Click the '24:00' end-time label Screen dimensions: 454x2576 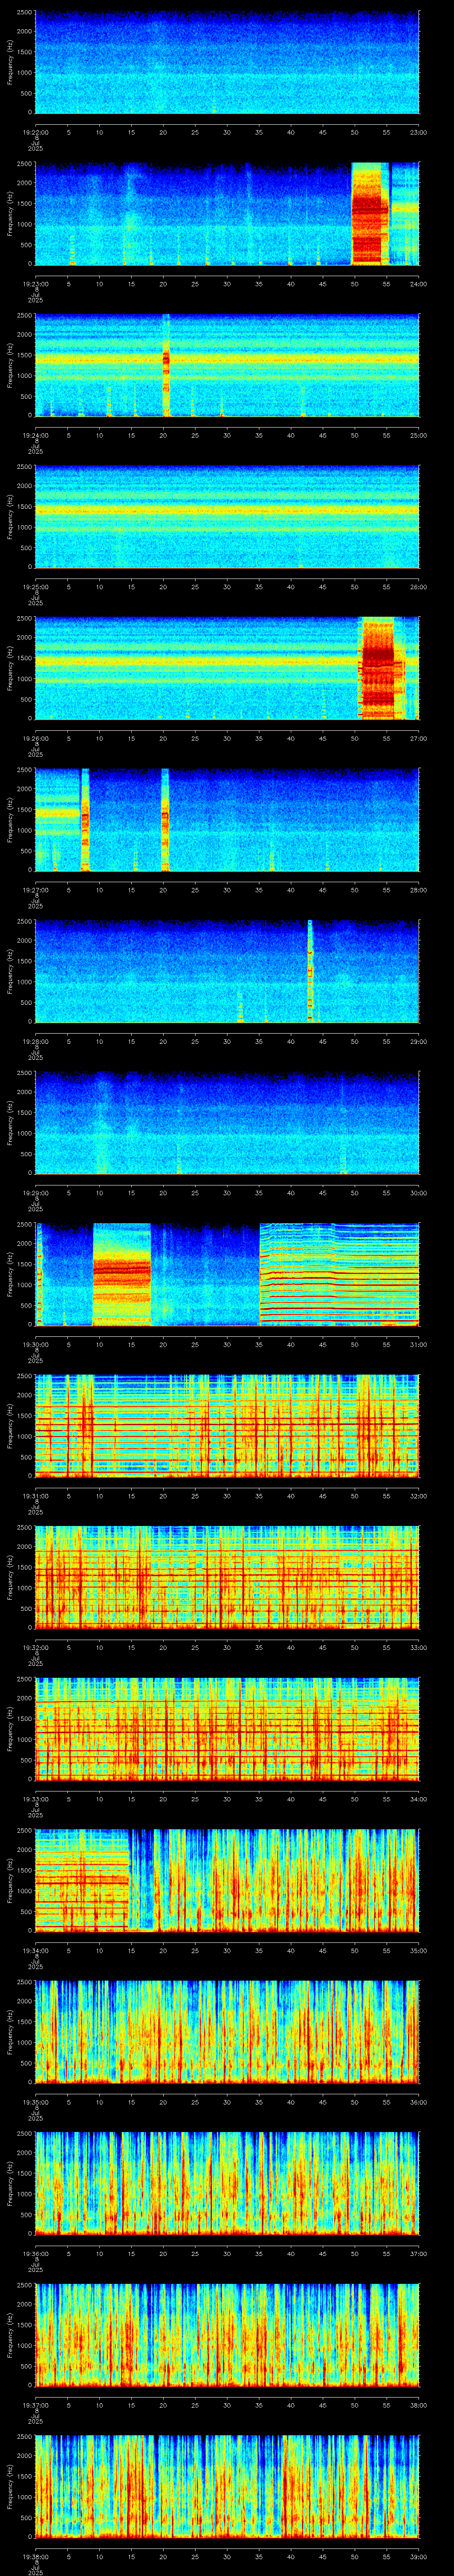[x=419, y=284]
